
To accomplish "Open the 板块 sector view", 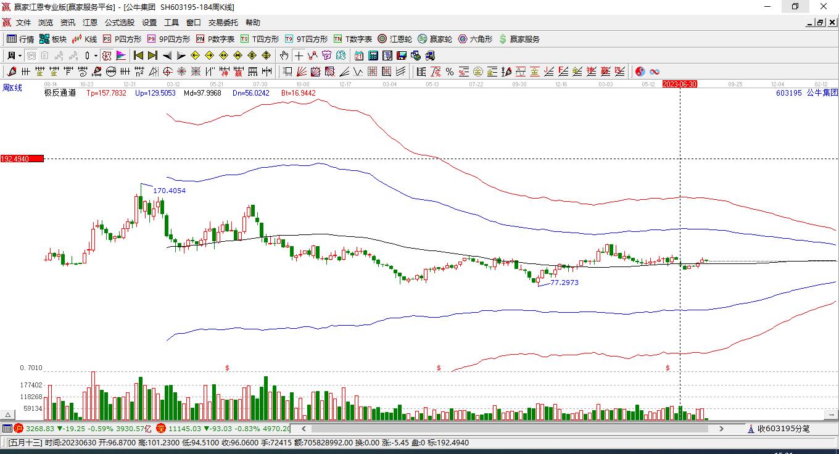I will coord(53,39).
